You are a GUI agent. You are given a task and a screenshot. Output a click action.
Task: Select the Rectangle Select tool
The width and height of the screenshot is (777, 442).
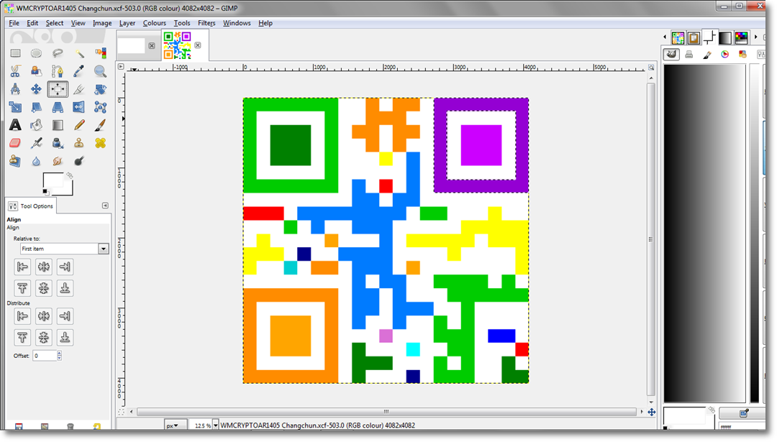click(15, 53)
